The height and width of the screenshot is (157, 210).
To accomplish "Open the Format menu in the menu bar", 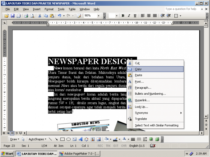I will tap(49, 9).
